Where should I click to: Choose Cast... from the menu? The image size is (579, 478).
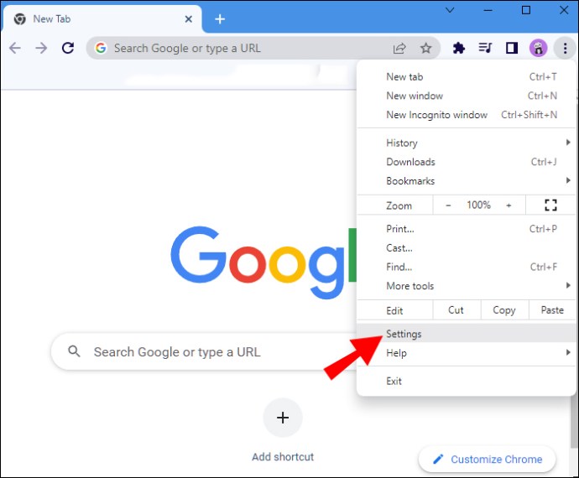[466, 247]
